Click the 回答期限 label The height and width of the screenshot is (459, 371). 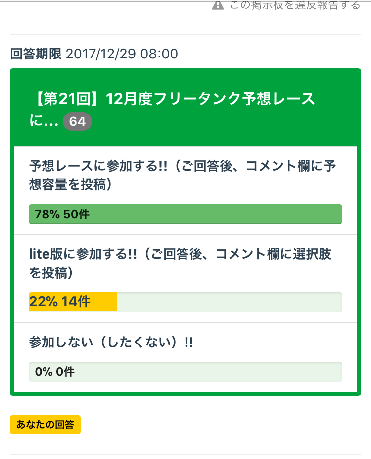tap(36, 54)
